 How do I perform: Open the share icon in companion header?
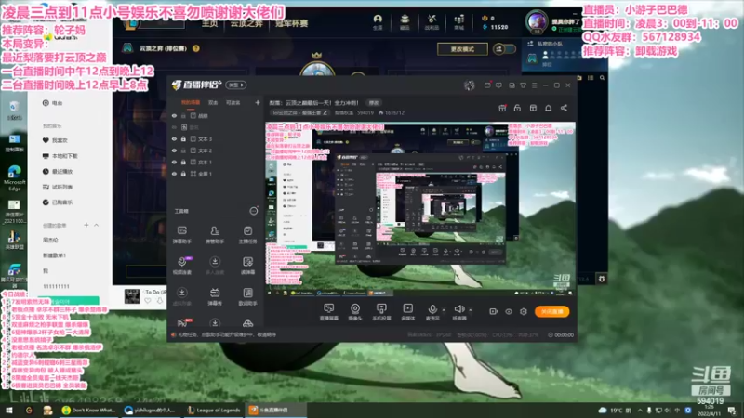[x=564, y=108]
